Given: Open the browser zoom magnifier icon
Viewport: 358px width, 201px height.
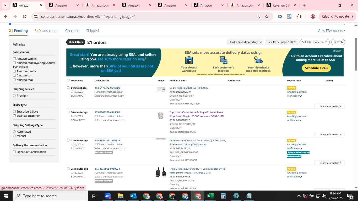Looking at the screenshot, I should [258, 16].
